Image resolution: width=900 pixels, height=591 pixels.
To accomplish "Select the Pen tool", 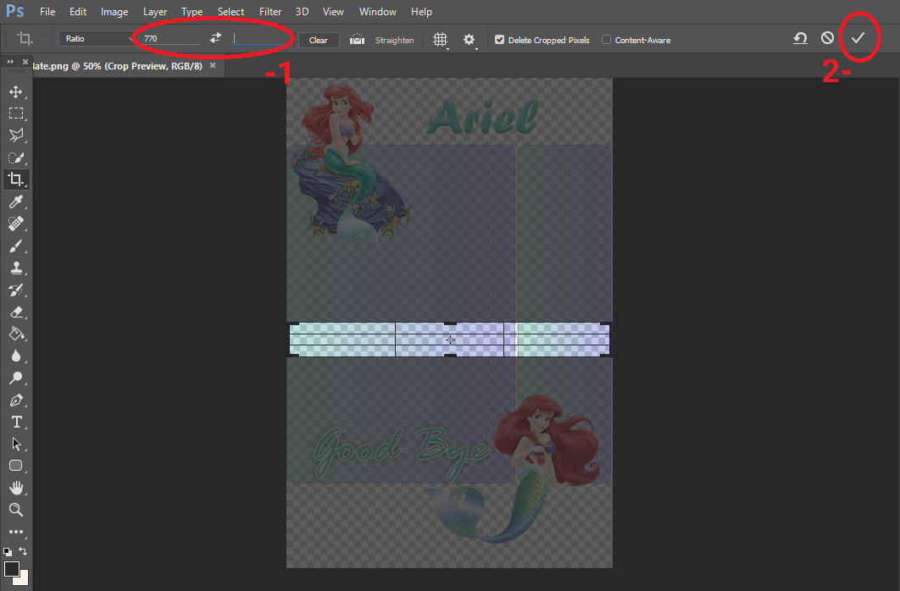I will 16,400.
